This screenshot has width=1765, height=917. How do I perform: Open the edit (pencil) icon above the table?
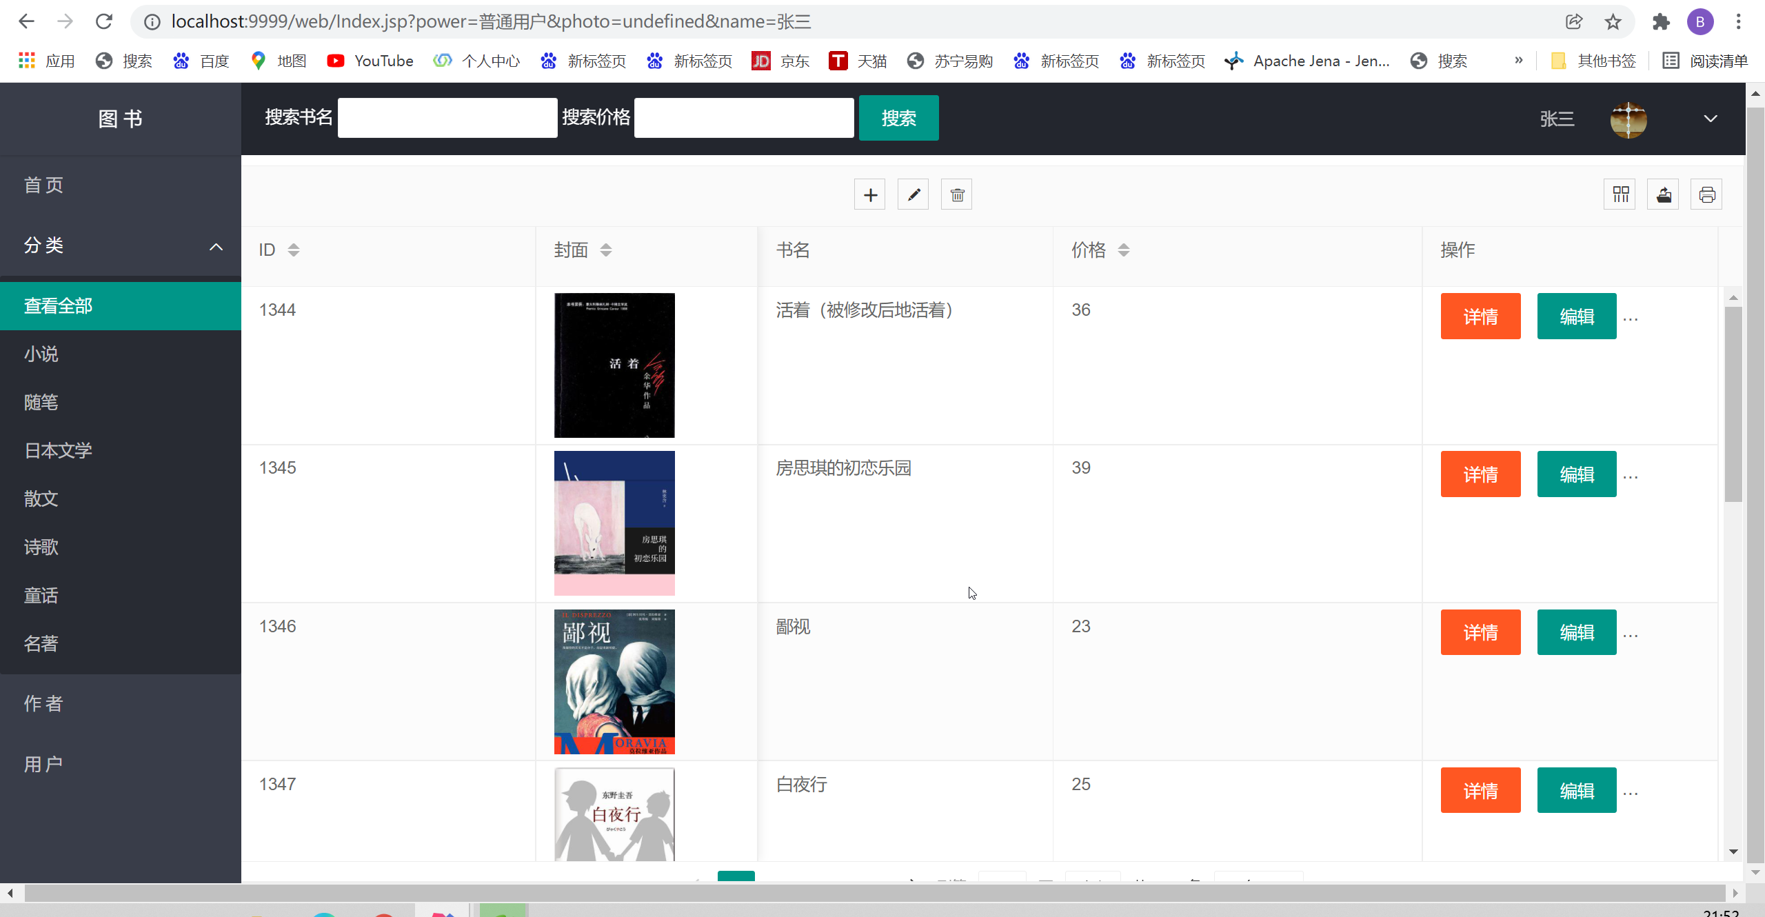tap(913, 194)
